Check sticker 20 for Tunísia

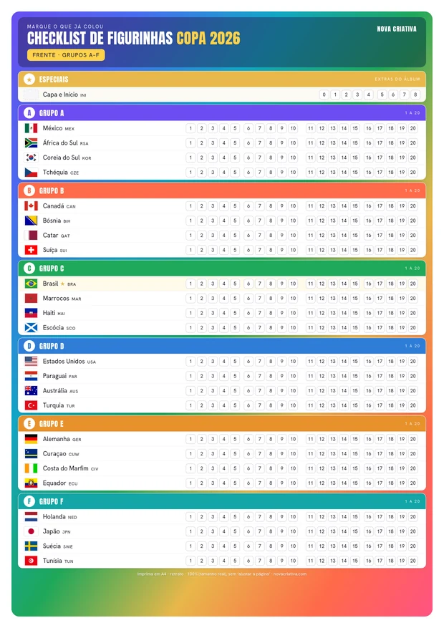[412, 561]
